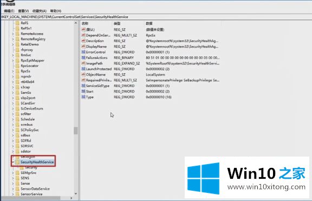Select the ScDeviceEnum key
The image size is (312, 201).
(x=32, y=109)
